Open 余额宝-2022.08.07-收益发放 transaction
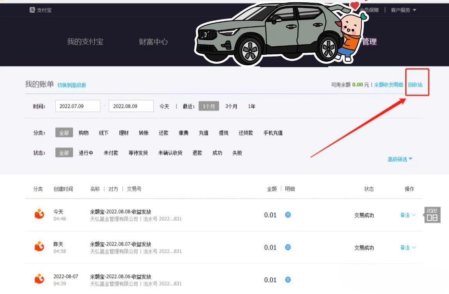The height and width of the screenshot is (294, 449). click(120, 244)
